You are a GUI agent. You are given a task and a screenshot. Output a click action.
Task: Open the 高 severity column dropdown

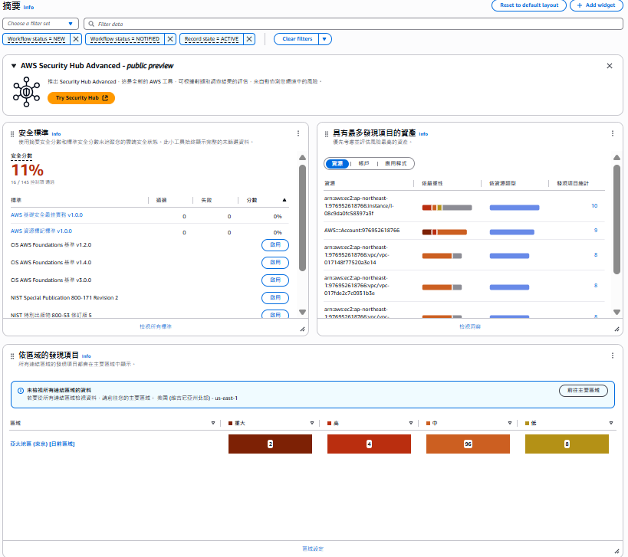tap(411, 424)
